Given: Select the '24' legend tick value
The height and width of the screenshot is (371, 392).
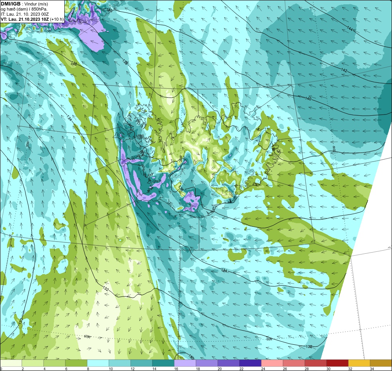Looking at the screenshot, I should [263, 369].
